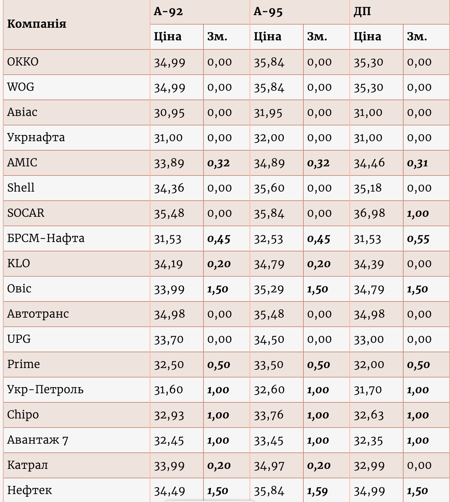Viewport: 450px width, 502px height.
Task: Select the KLO company name cell
Action: (18, 264)
